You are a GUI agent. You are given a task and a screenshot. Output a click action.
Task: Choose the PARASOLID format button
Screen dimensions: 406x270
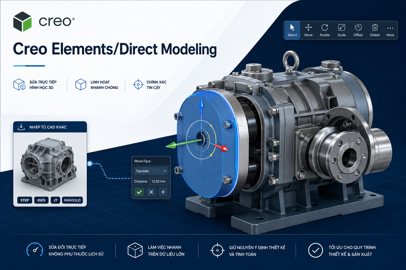(72, 200)
